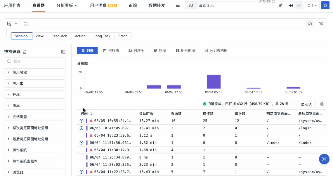This screenshot has width=333, height=176.
Task: Switch to the 时序图 time series view
Action: pos(136,50)
